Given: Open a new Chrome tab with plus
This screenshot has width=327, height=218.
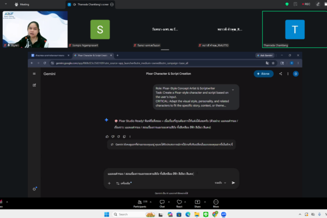Looking at the screenshot, I should [117, 55].
